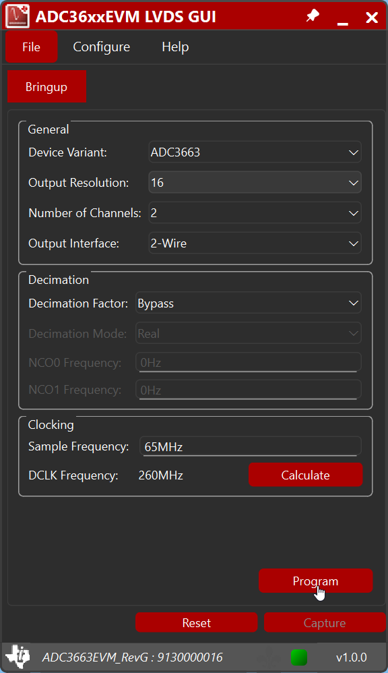
Task: Reset the device with Reset button
Action: pos(196,622)
